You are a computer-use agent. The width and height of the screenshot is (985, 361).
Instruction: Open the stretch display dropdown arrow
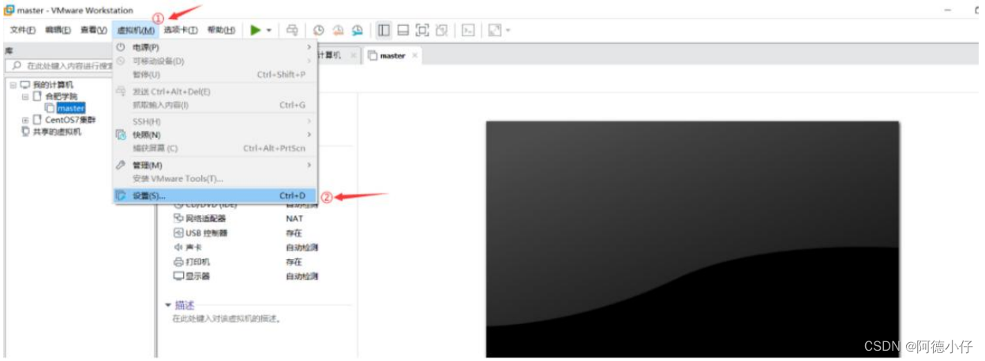[x=508, y=31]
